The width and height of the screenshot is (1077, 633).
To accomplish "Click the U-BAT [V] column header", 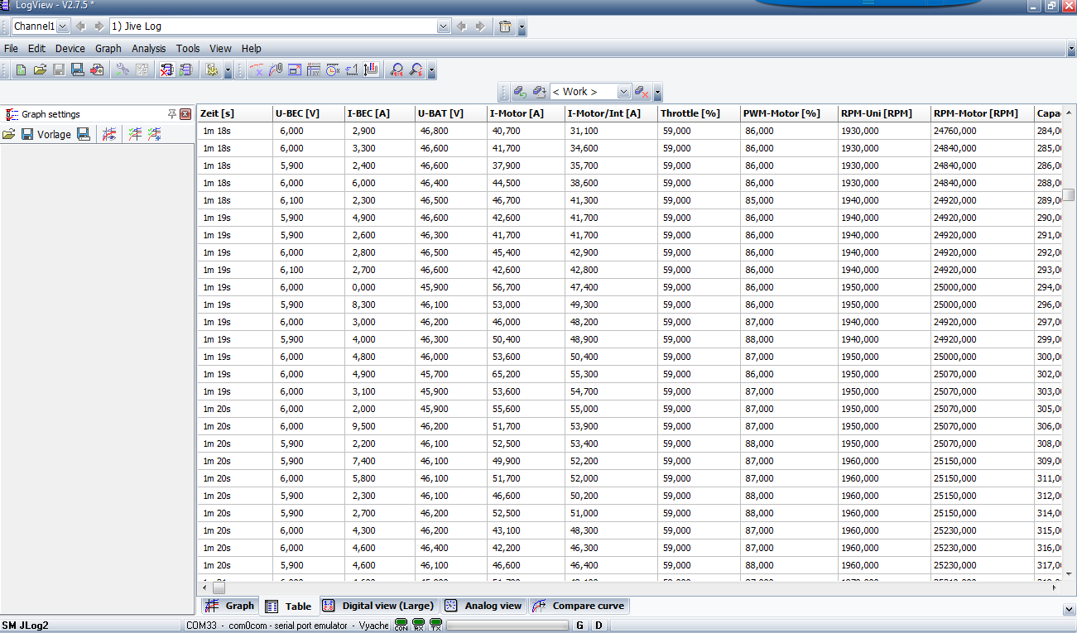I will tap(451, 113).
